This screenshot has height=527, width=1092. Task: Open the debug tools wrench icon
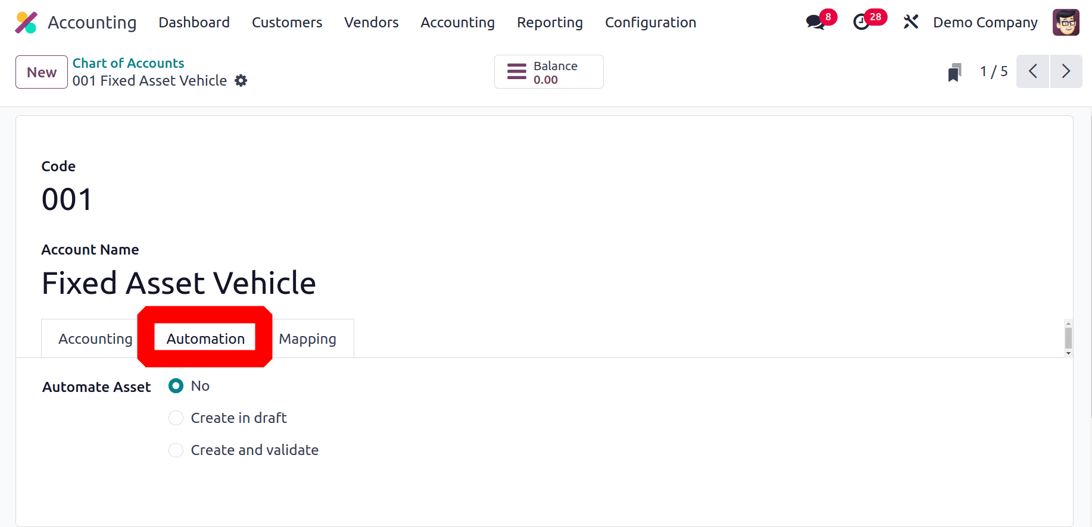[x=910, y=22]
